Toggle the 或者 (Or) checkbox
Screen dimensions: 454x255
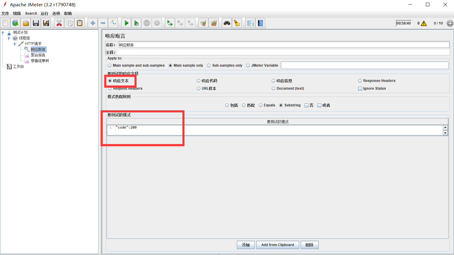pos(319,105)
